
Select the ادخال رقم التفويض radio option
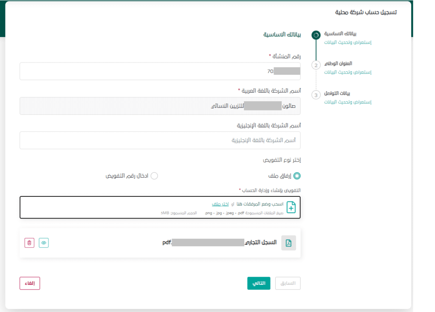(x=155, y=175)
